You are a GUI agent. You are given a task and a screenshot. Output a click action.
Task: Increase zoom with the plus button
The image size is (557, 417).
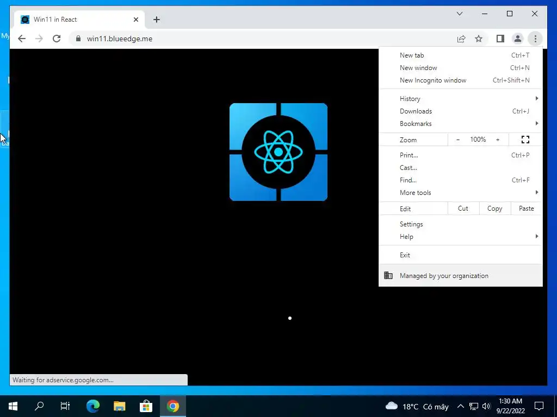pyautogui.click(x=498, y=140)
